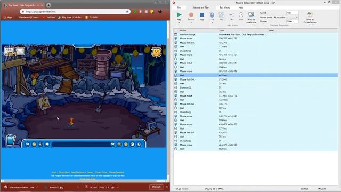Expand MacroRecorder exe download options arrow

[37, 187]
